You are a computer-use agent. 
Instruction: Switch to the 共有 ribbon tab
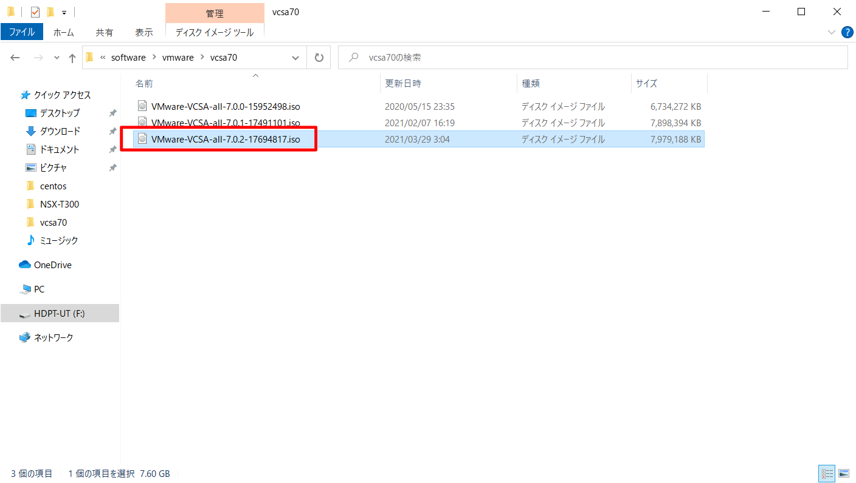(x=105, y=32)
